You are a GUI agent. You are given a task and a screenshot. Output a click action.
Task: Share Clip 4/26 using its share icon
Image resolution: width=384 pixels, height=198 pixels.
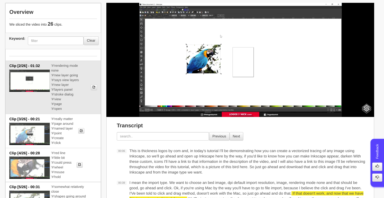pyautogui.click(x=80, y=165)
